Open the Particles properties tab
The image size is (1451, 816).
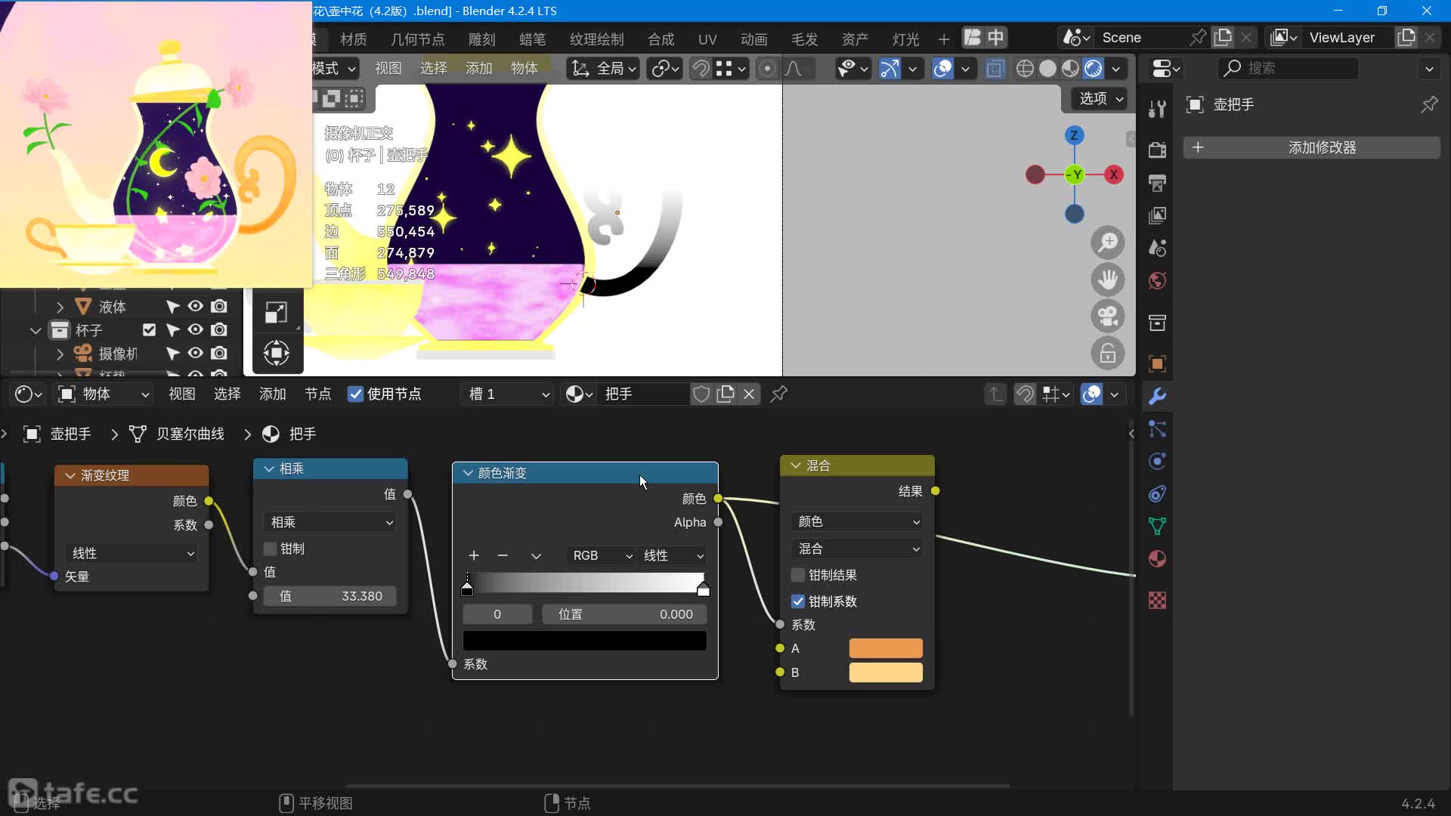click(x=1157, y=428)
